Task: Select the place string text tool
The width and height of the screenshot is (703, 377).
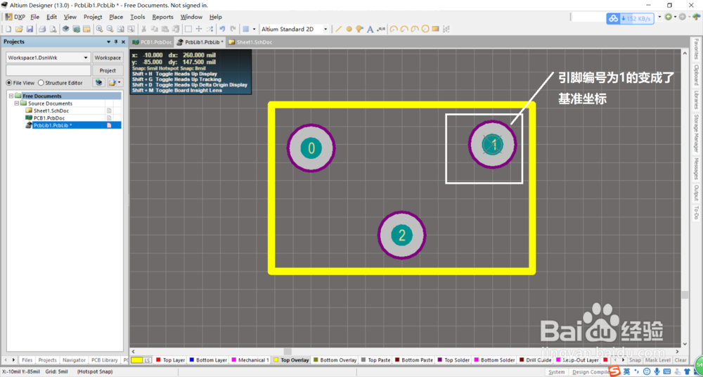Action: pos(370,29)
